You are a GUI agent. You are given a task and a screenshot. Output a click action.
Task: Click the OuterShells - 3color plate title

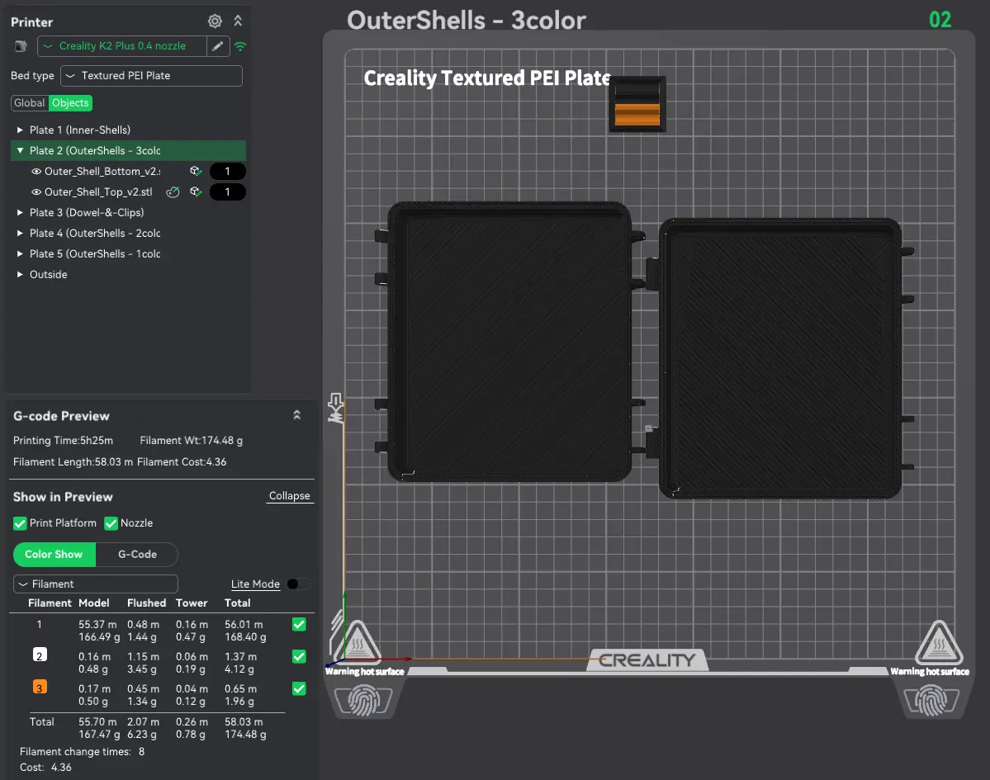pos(467,20)
